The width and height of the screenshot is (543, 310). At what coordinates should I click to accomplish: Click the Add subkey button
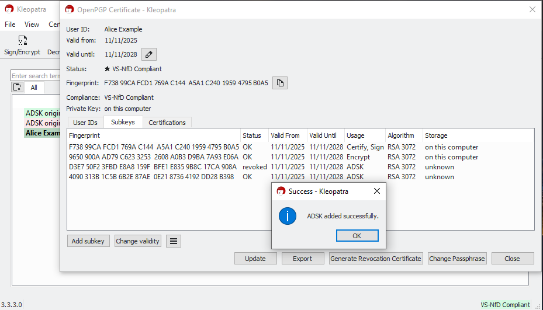88,241
